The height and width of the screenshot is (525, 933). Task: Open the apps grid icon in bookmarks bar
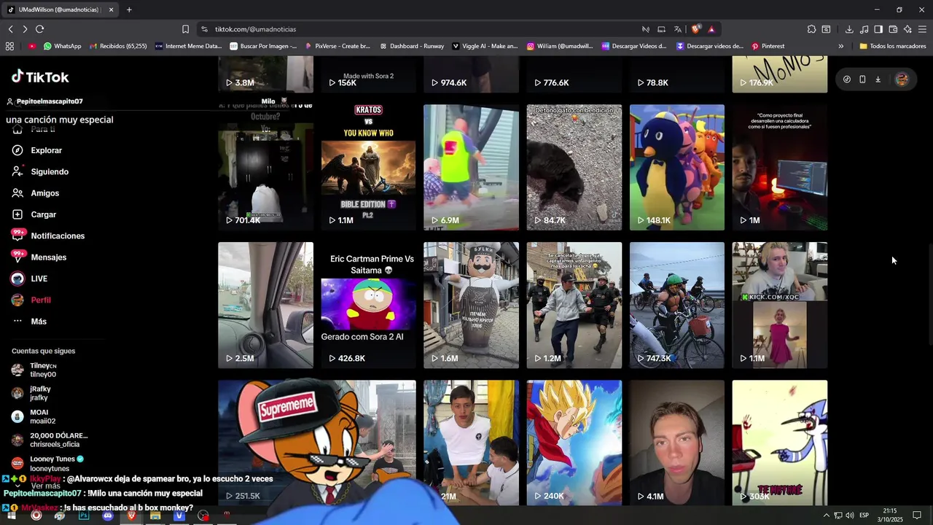coord(9,46)
